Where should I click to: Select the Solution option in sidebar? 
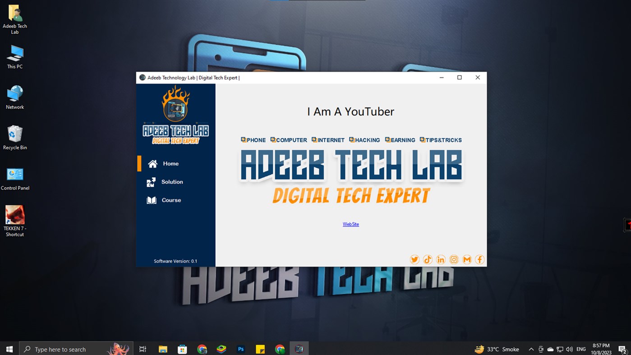coord(172,182)
